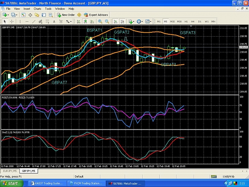Open the Profiles icon
249x187 pixels.
point(13,15)
